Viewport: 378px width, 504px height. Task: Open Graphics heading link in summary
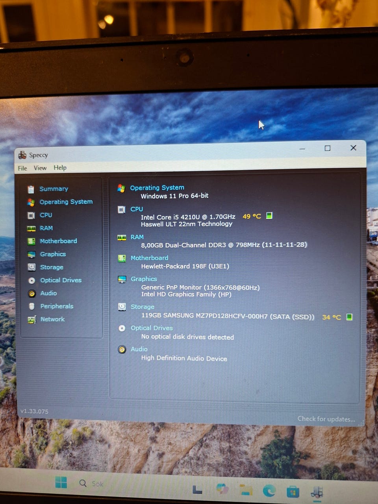pyautogui.click(x=144, y=279)
